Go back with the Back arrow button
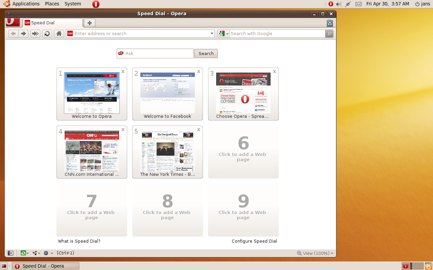 [14, 33]
